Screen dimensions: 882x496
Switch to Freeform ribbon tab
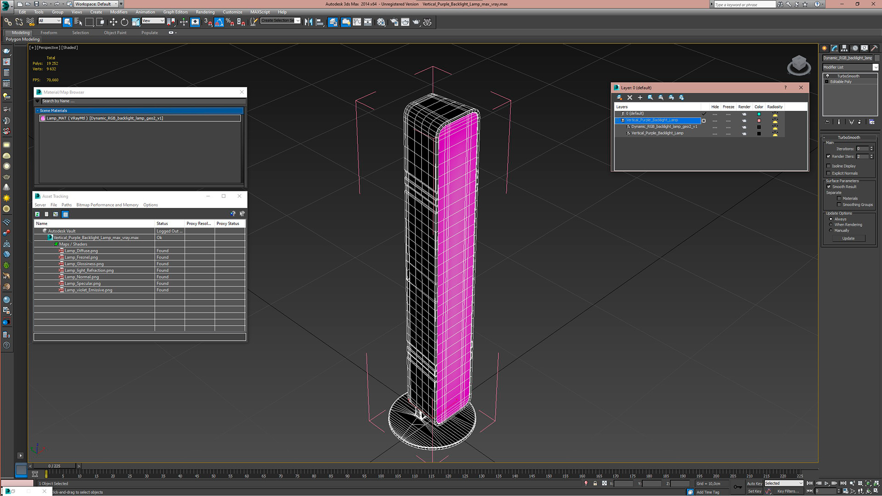49,33
